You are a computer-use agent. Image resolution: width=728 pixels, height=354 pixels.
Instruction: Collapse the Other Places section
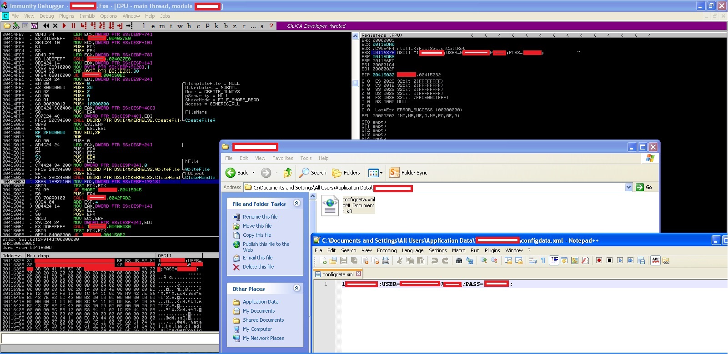click(297, 288)
